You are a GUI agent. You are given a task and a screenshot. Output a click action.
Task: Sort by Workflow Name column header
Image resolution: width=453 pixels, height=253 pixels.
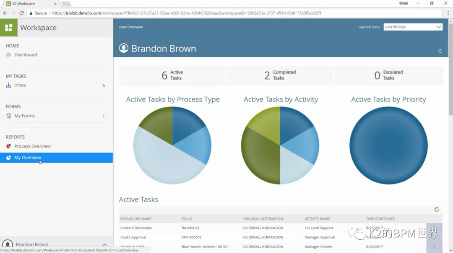pyautogui.click(x=136, y=219)
